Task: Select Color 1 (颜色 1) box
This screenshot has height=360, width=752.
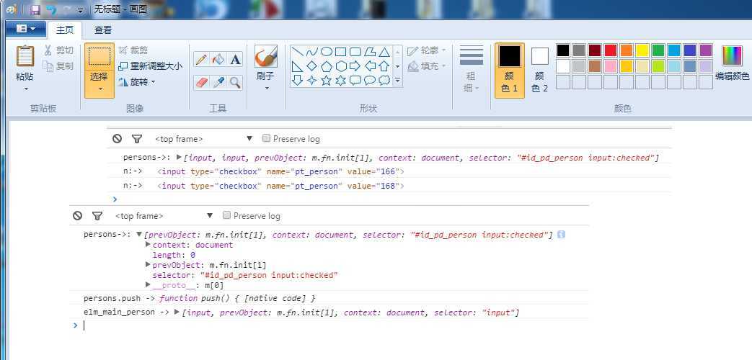Action: [x=509, y=71]
